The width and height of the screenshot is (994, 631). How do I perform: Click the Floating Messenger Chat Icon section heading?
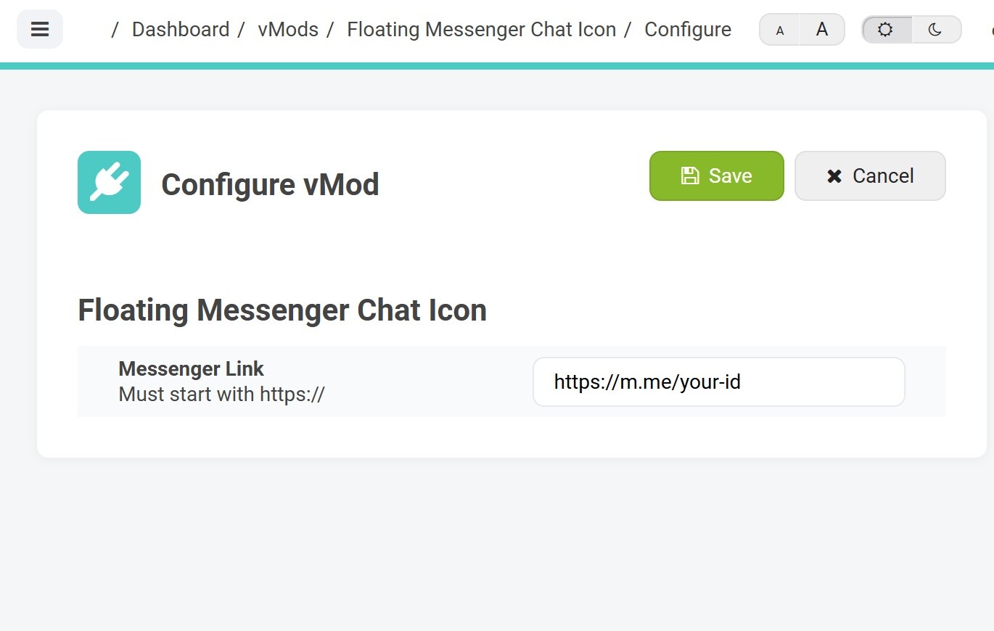point(282,310)
